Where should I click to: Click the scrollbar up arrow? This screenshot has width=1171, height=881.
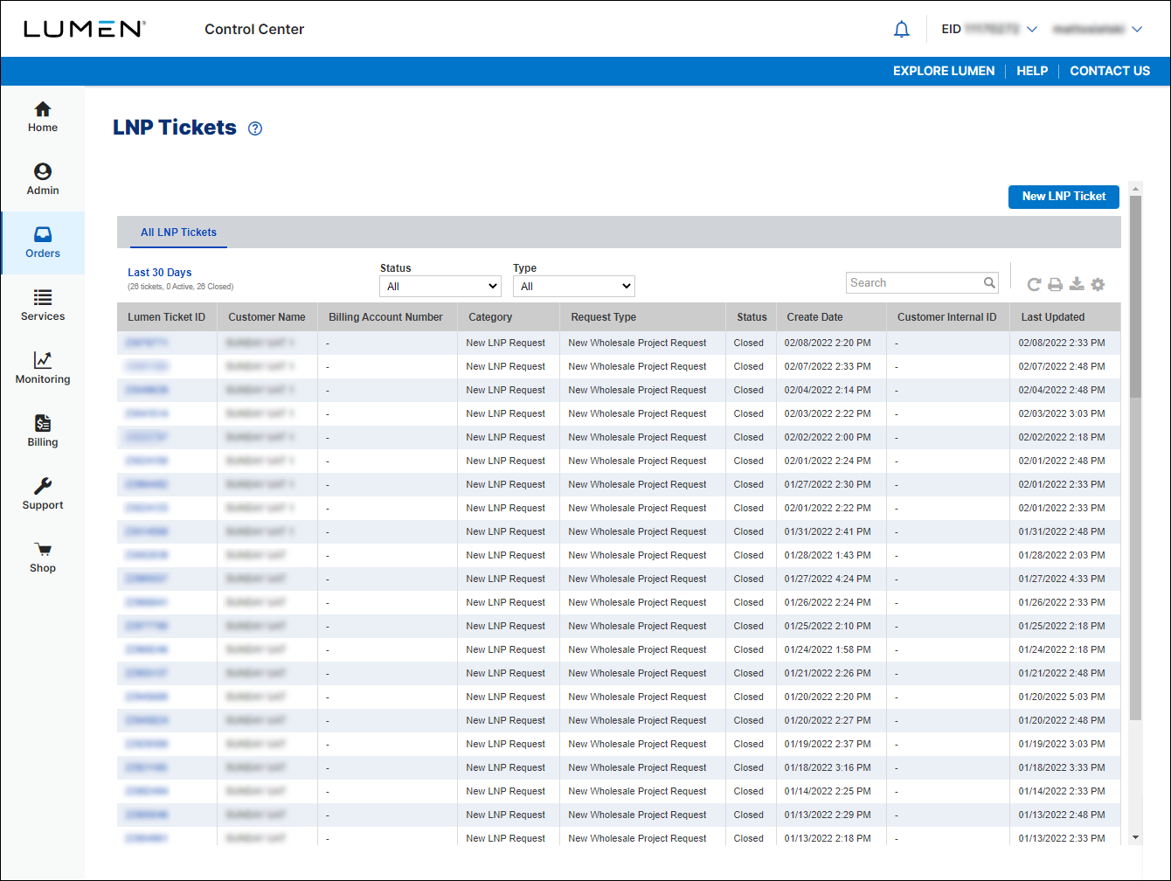(1136, 188)
